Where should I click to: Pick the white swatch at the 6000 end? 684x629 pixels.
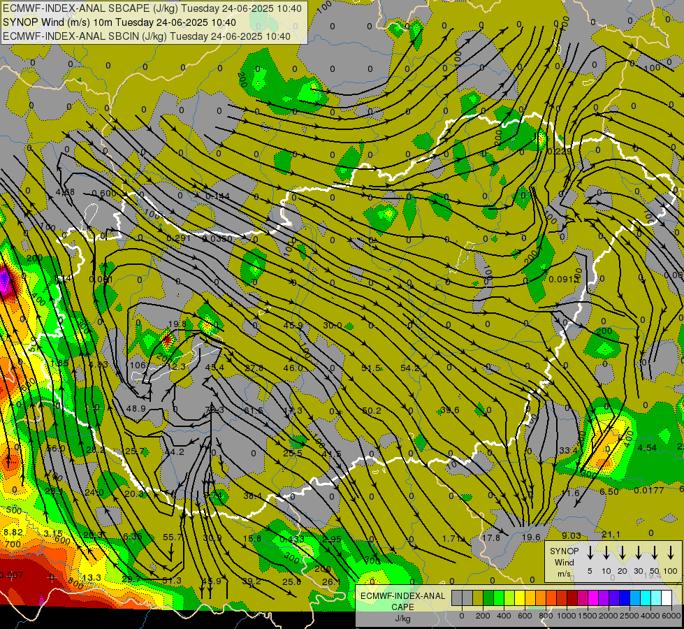click(667, 598)
